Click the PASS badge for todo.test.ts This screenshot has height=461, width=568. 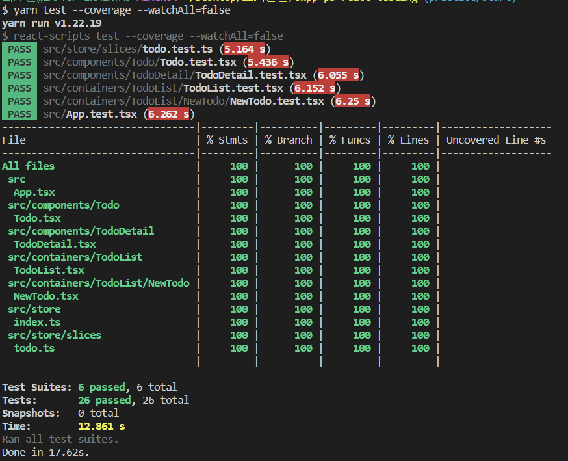coord(19,49)
